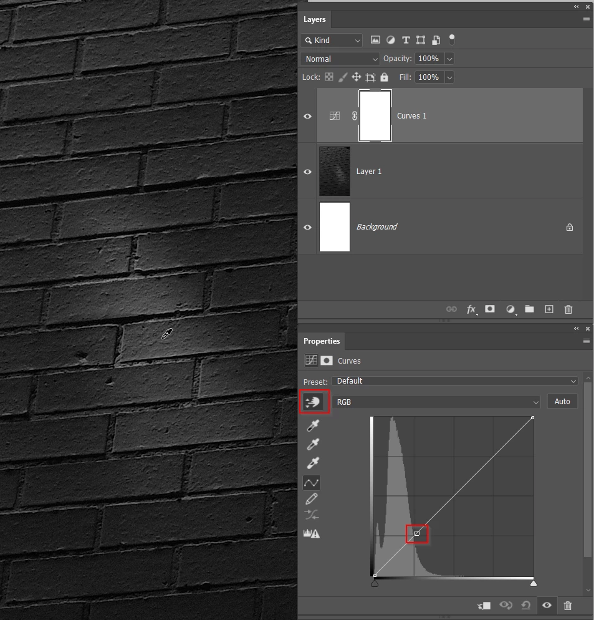Create a new layer

[549, 309]
